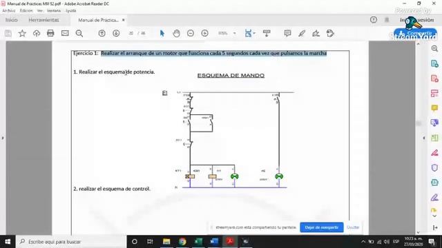The width and height of the screenshot is (442, 248).
Task: Open the Protect shield tool in right panel
Action: point(434,168)
